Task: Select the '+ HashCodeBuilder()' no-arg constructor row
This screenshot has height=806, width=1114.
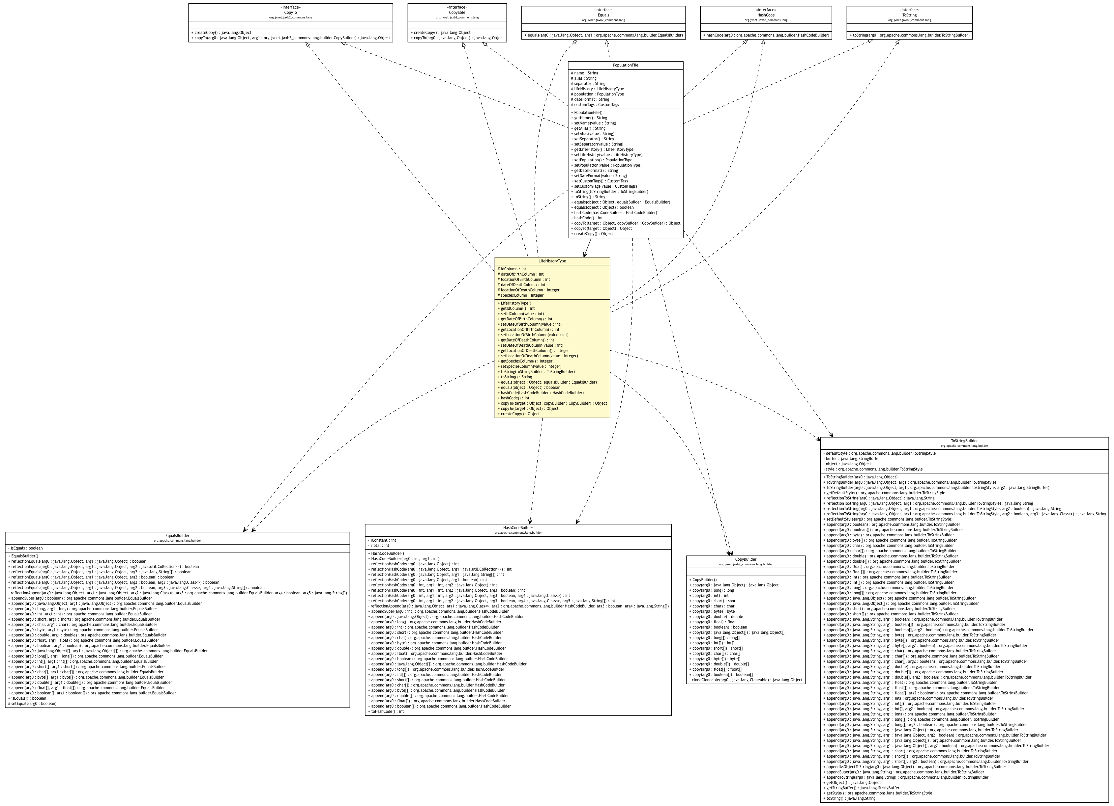Action: coord(386,553)
